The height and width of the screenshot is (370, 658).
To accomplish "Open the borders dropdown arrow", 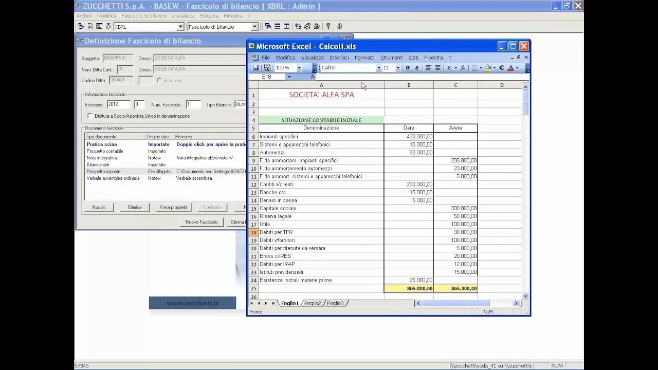I will pos(481,68).
